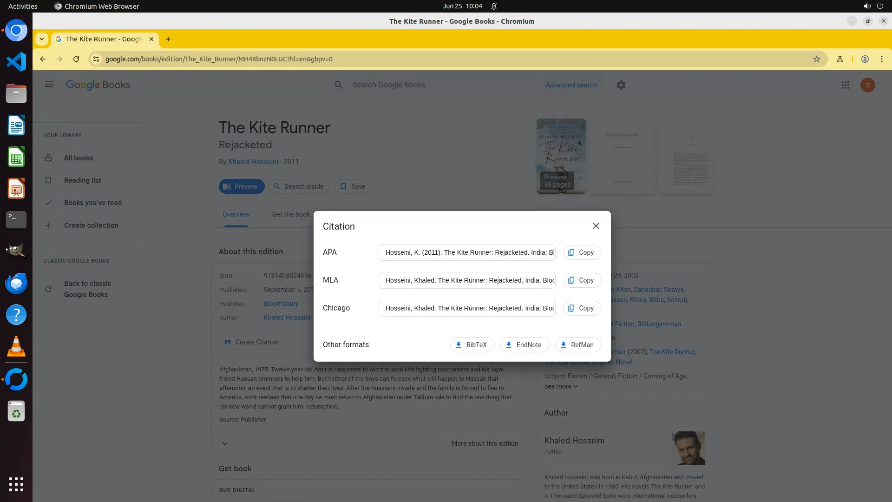Toggle the main hamburger menu
This screenshot has height=502, width=892.
pyautogui.click(x=49, y=85)
